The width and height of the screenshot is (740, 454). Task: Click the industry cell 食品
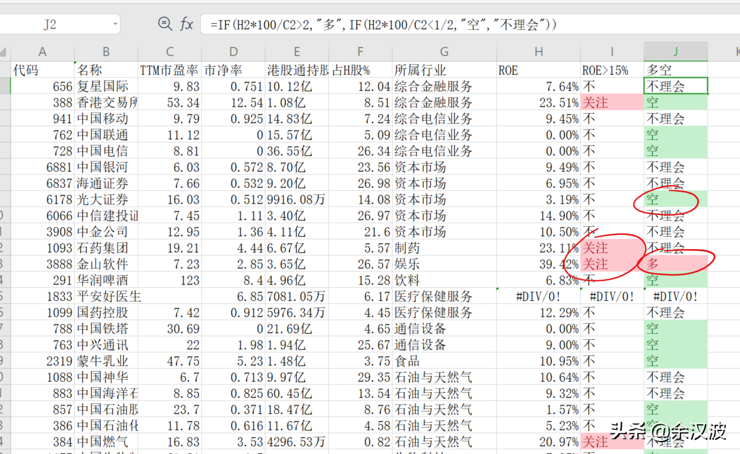coord(444,361)
